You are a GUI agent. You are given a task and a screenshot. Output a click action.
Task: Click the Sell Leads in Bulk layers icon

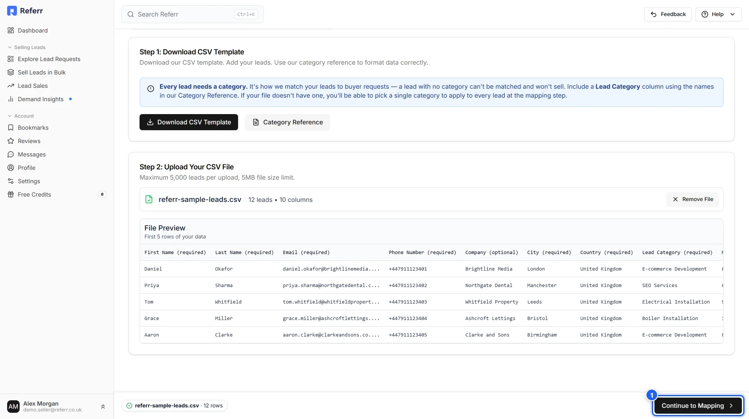(x=11, y=72)
